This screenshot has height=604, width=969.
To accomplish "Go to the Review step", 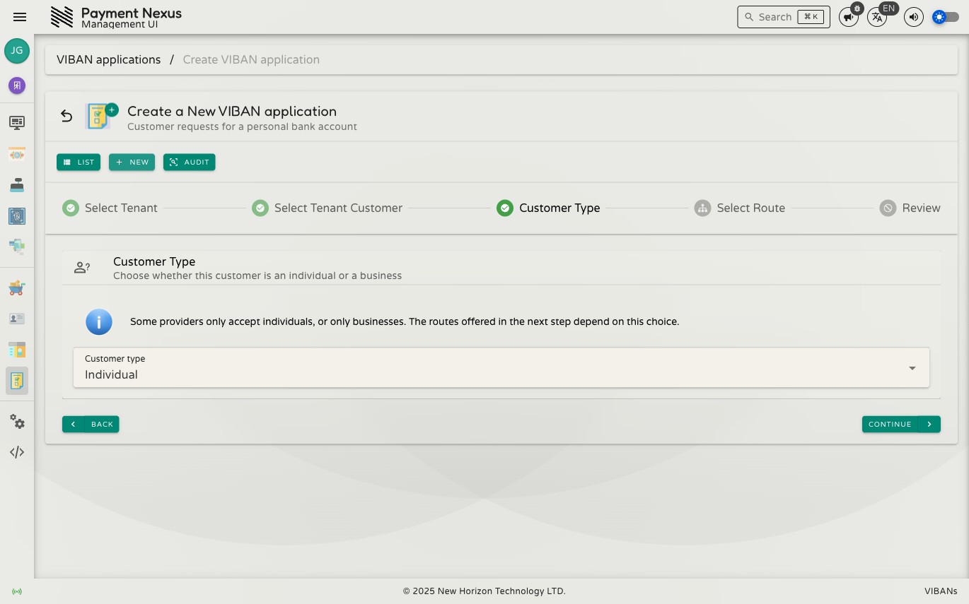I will click(x=910, y=208).
